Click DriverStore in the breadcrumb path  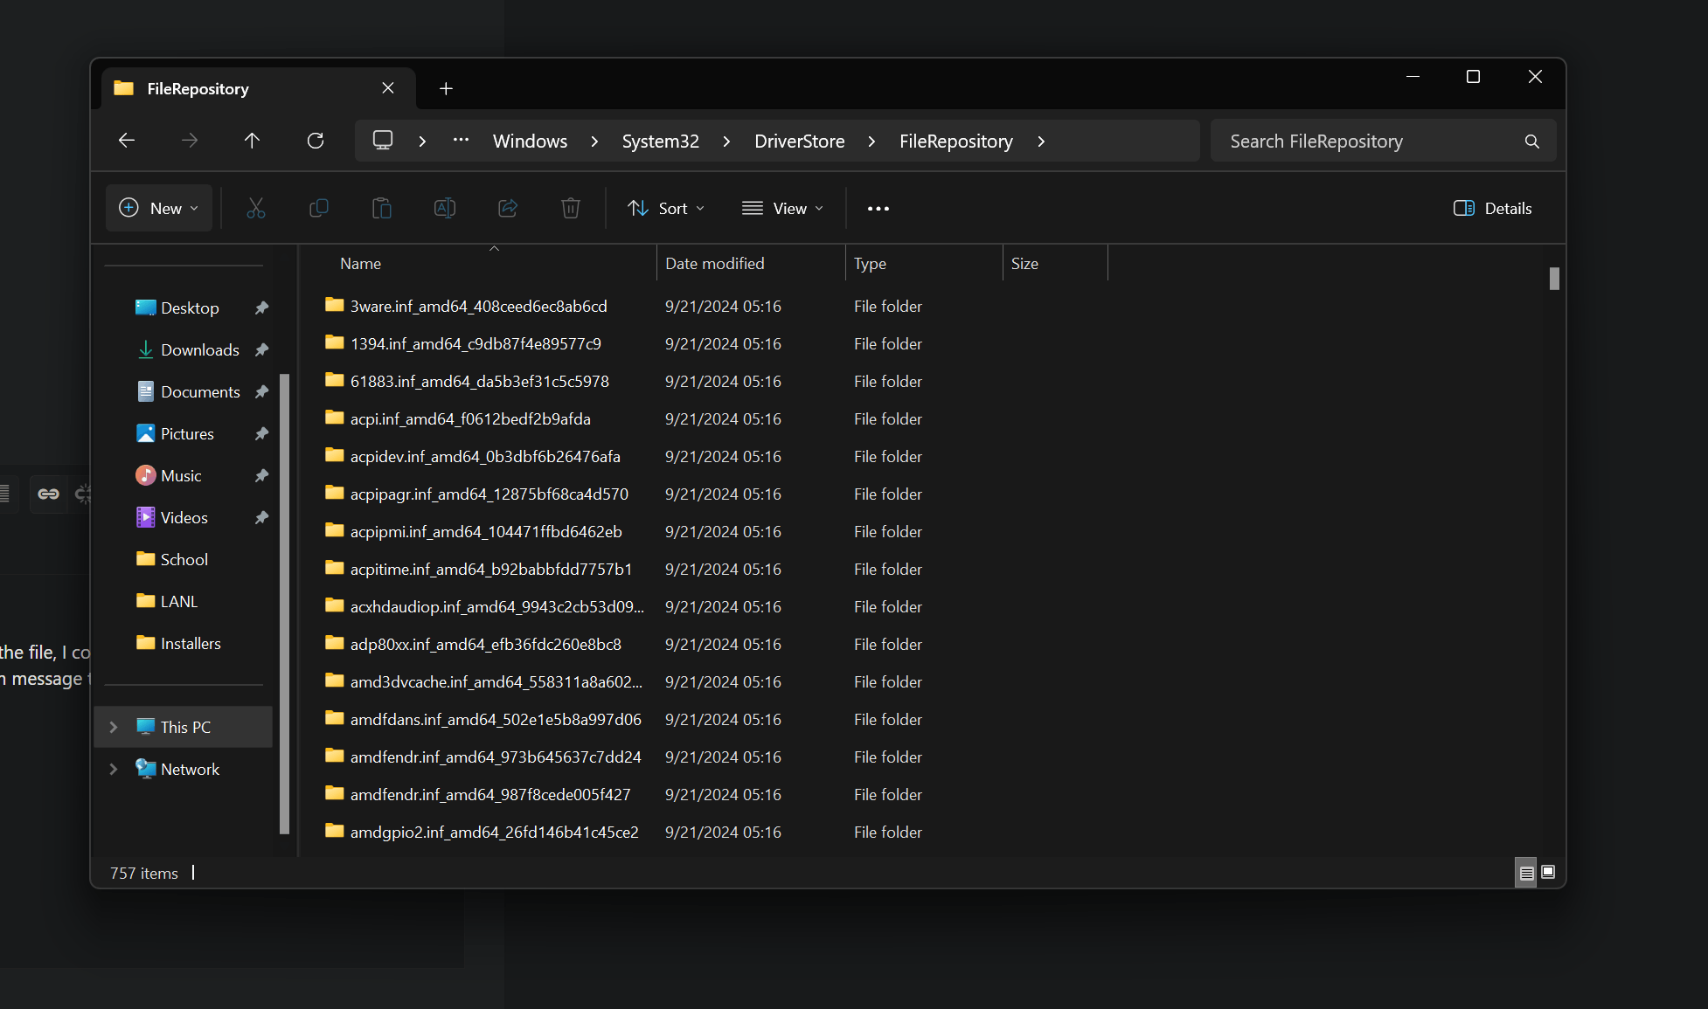point(799,142)
